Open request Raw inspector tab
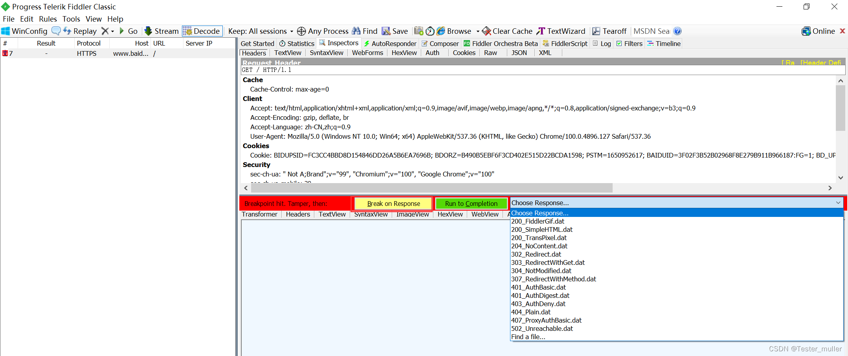Image resolution: width=848 pixels, height=356 pixels. point(490,53)
